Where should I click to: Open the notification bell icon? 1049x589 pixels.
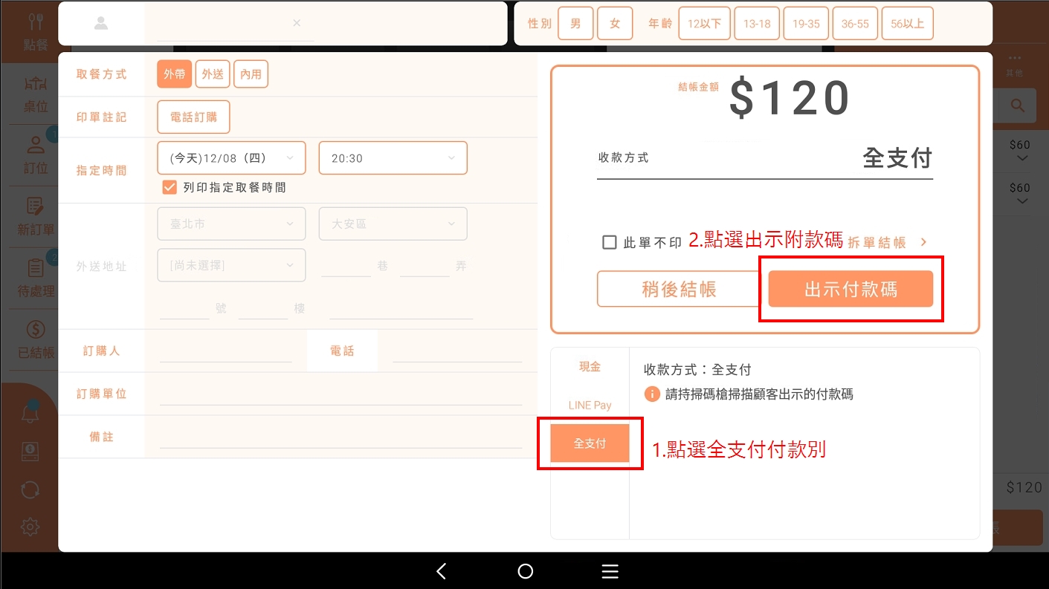point(30,414)
